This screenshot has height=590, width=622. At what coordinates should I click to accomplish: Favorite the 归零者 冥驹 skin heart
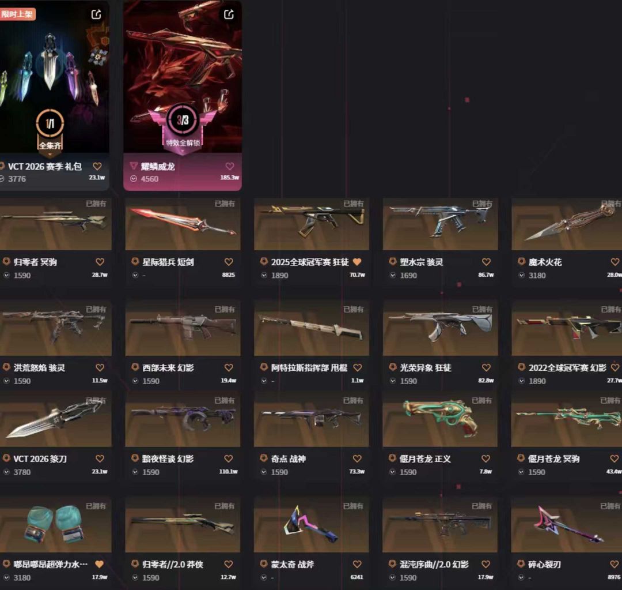pos(100,262)
